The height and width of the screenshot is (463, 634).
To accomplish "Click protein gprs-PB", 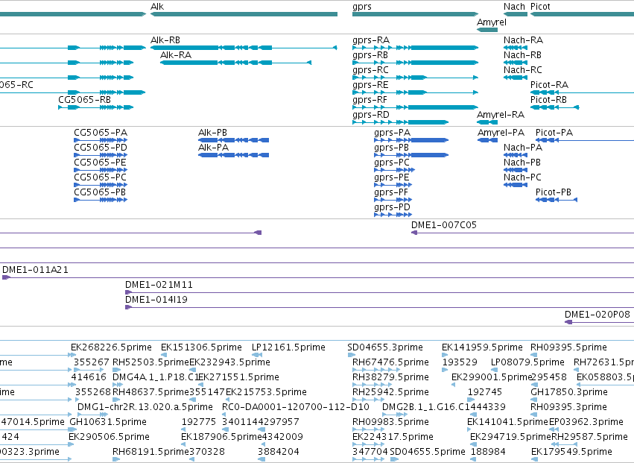I will (x=391, y=148).
